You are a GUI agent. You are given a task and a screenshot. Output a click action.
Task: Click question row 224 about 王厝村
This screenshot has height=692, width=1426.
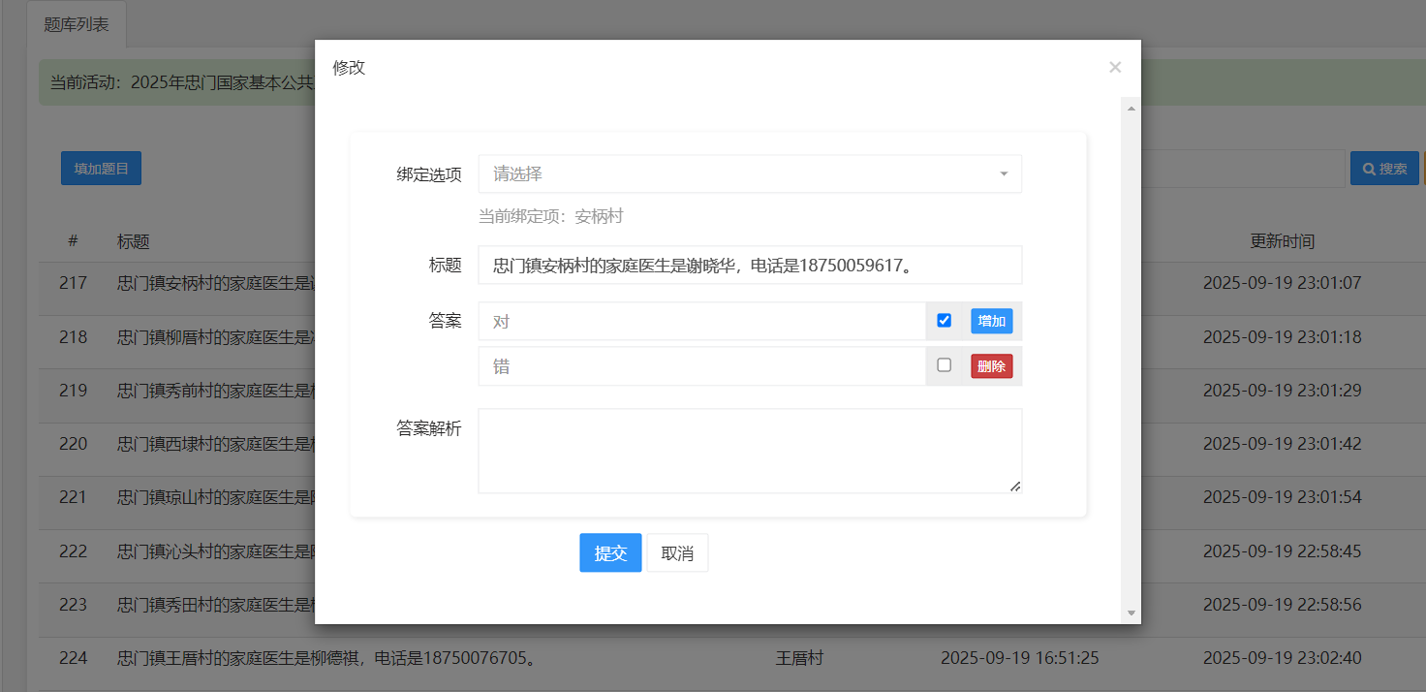click(387, 657)
